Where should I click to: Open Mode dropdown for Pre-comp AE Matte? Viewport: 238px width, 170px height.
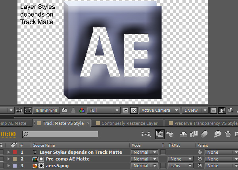coord(144,159)
